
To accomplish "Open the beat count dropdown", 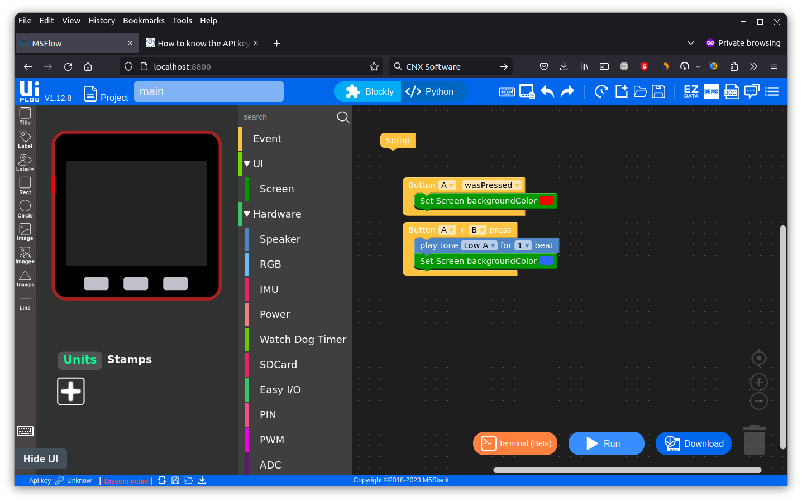I will 523,245.
